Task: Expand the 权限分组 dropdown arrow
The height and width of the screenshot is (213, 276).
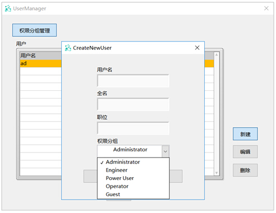Action: (165, 151)
